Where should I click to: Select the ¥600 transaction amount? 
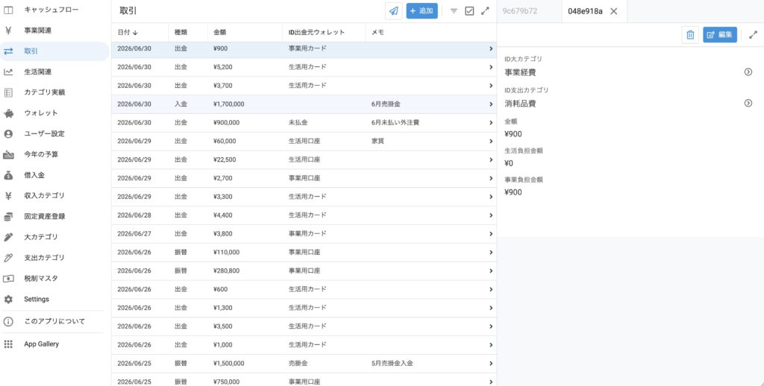pos(220,289)
